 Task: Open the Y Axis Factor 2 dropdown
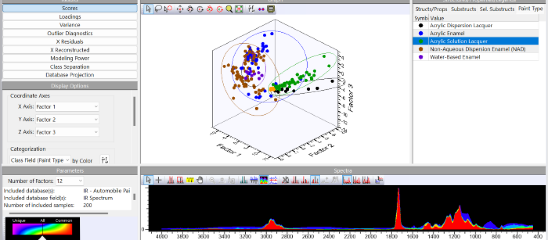[67, 120]
